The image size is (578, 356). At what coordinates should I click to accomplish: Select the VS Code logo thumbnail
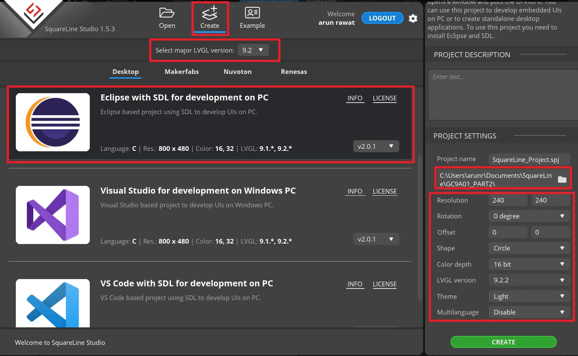[x=53, y=303]
